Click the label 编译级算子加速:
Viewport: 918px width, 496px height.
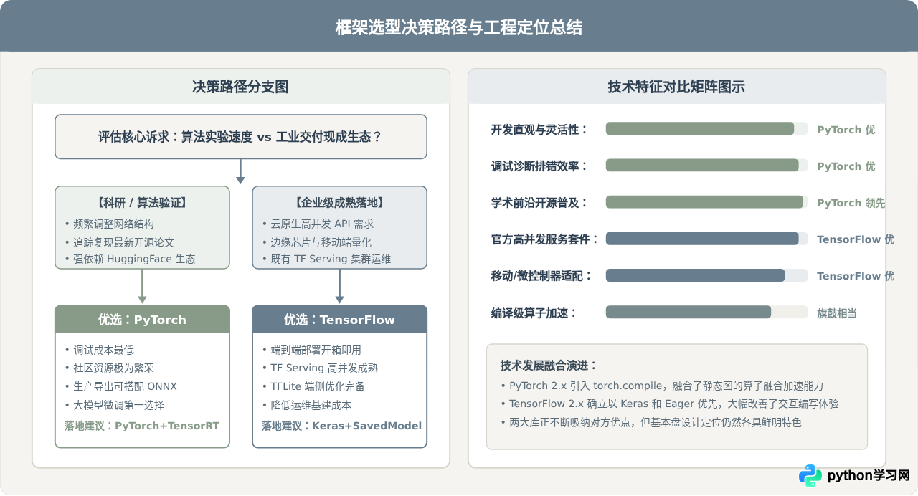534,313
